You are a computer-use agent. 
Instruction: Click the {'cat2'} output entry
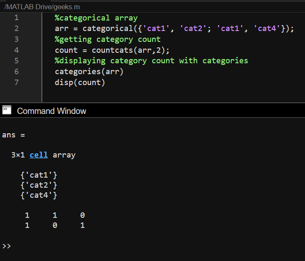(39, 185)
